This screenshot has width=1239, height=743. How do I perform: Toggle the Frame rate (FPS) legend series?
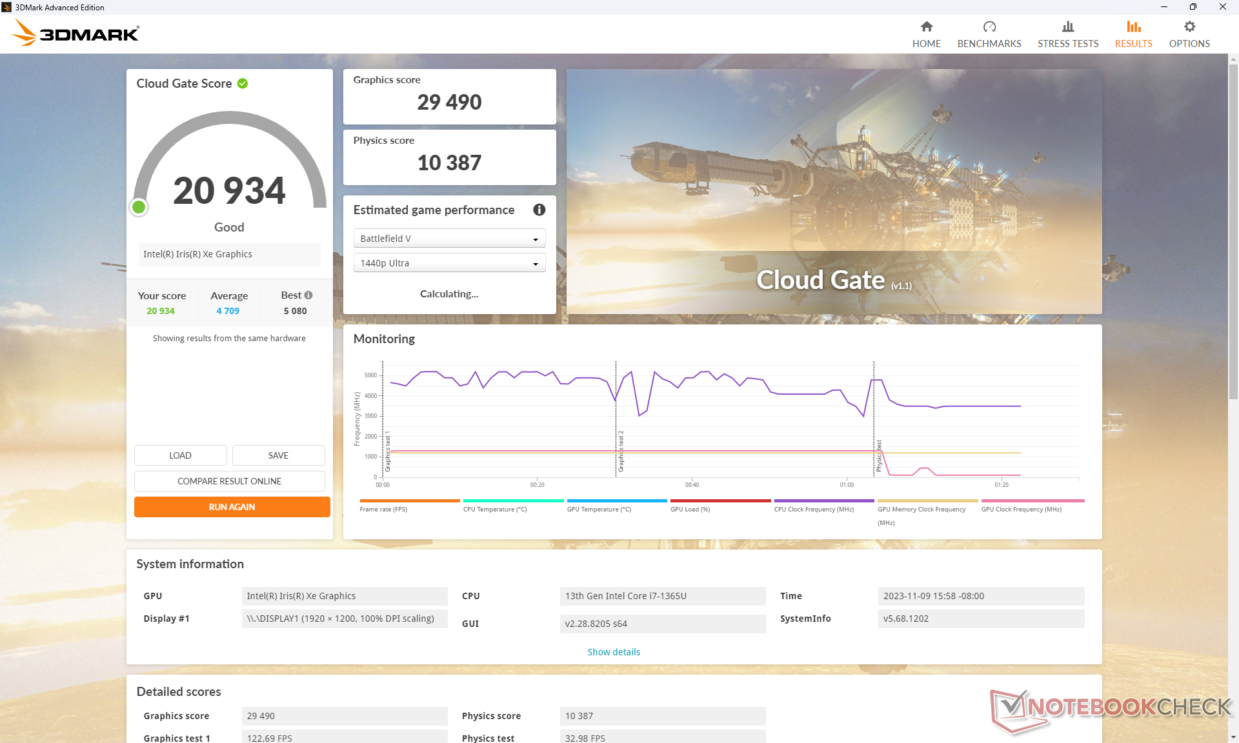pos(383,509)
